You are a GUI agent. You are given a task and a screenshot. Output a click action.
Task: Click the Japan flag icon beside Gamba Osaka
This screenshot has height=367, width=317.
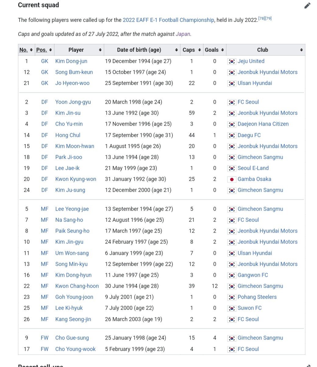(232, 179)
